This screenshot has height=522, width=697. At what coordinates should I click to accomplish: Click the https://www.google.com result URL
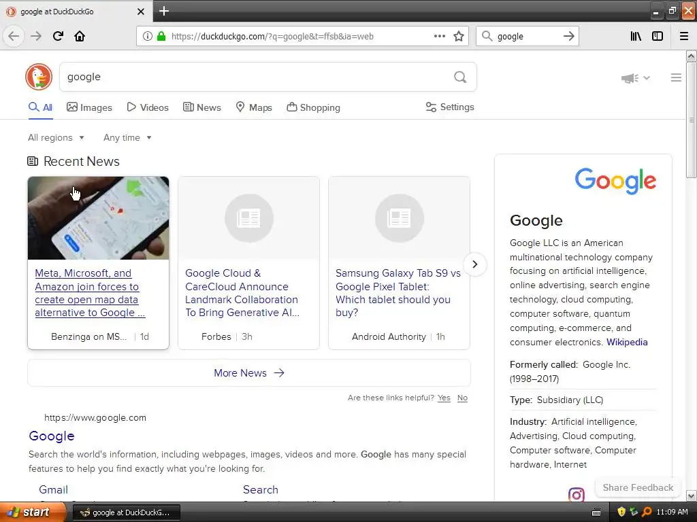pos(95,418)
